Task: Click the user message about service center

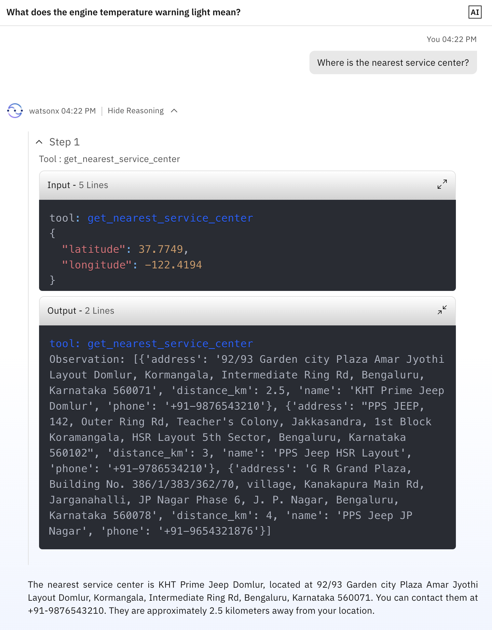Action: pos(393,62)
